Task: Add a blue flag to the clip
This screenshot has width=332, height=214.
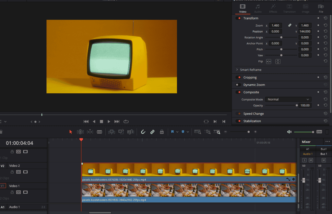Action: pyautogui.click(x=172, y=132)
